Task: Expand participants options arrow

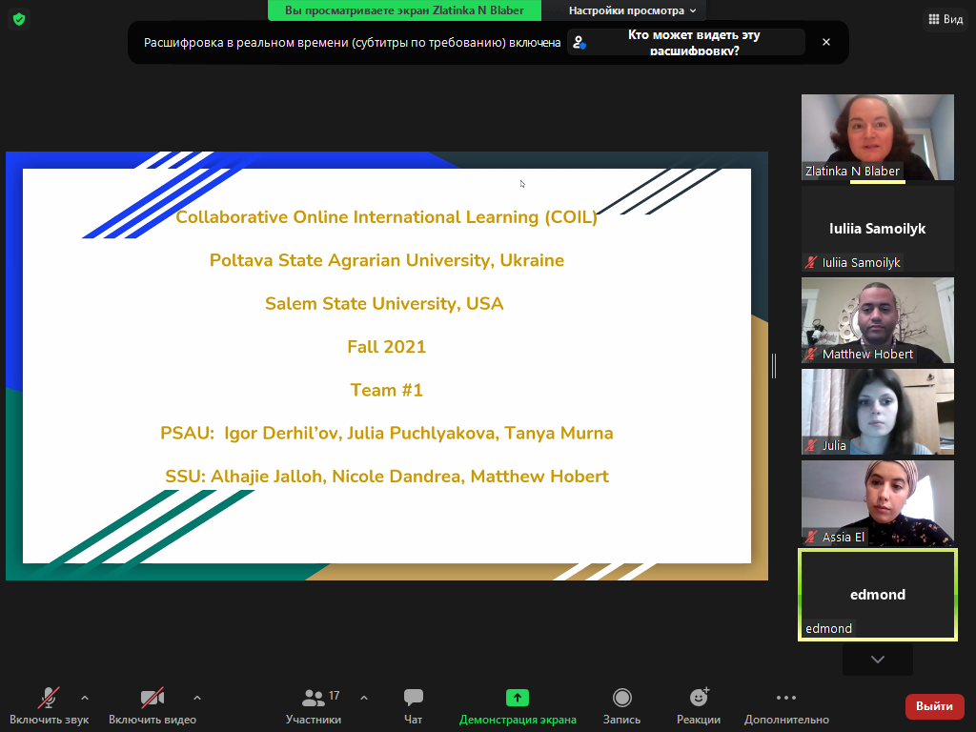Action: coord(364,698)
